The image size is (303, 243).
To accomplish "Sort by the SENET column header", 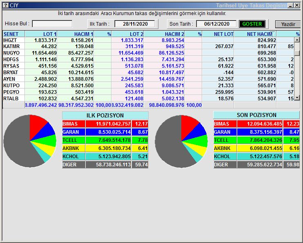I will point(13,34).
